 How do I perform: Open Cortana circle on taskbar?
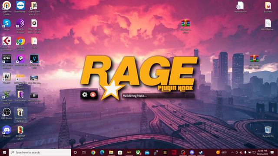click(x=75, y=152)
